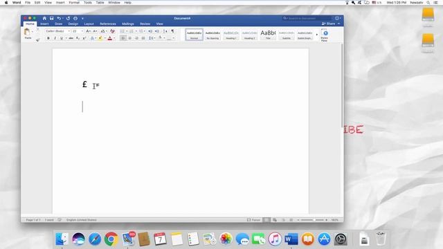Switch to the View ribbon tab

[x=160, y=24]
